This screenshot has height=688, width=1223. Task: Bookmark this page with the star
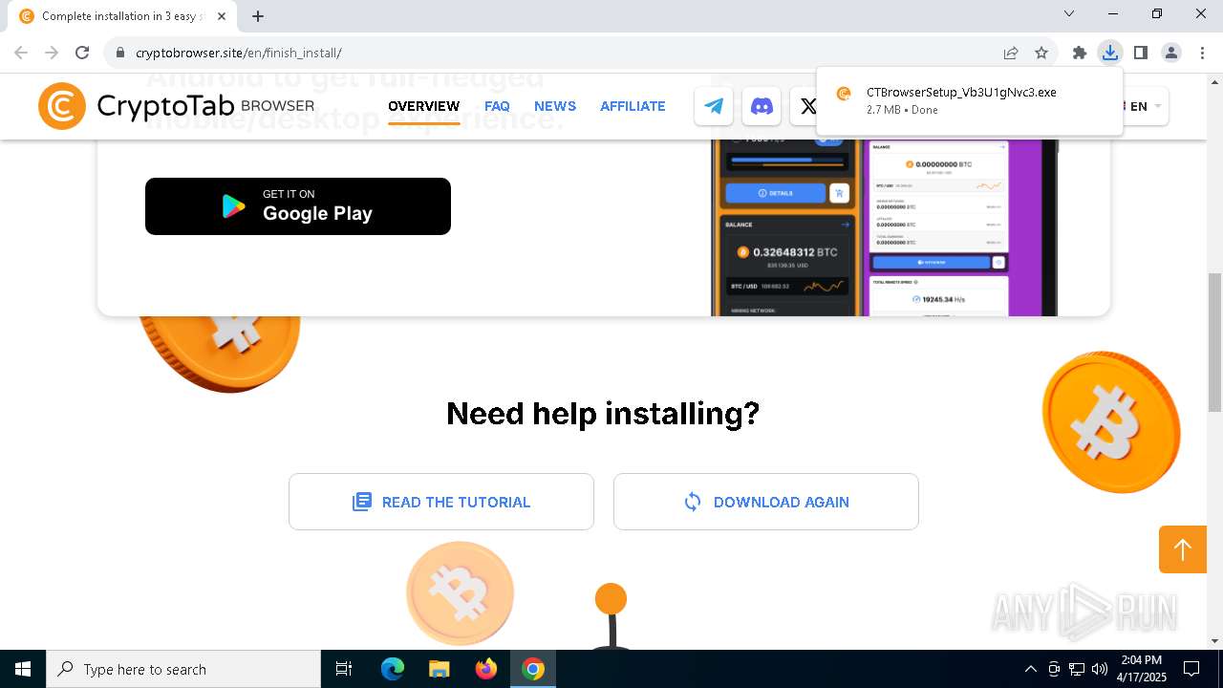[1041, 53]
